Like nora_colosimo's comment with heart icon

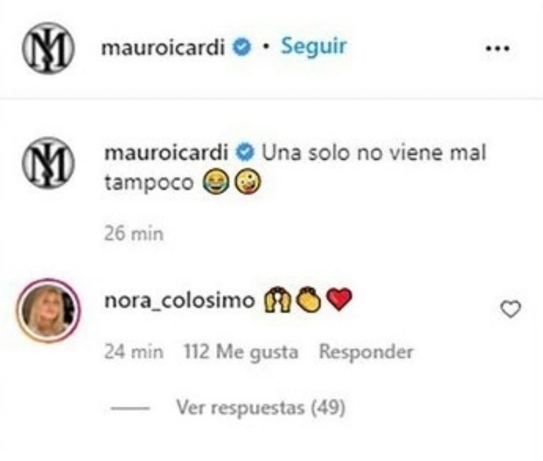pyautogui.click(x=510, y=309)
